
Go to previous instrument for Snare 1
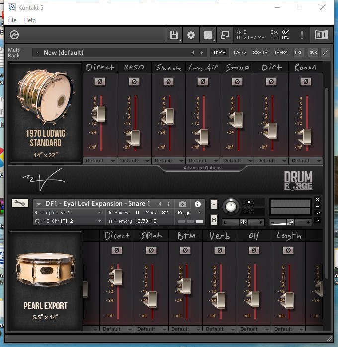[160, 204]
